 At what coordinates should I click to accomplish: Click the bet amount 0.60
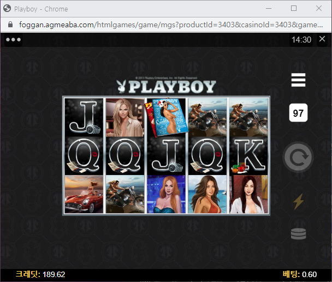tap(310, 274)
